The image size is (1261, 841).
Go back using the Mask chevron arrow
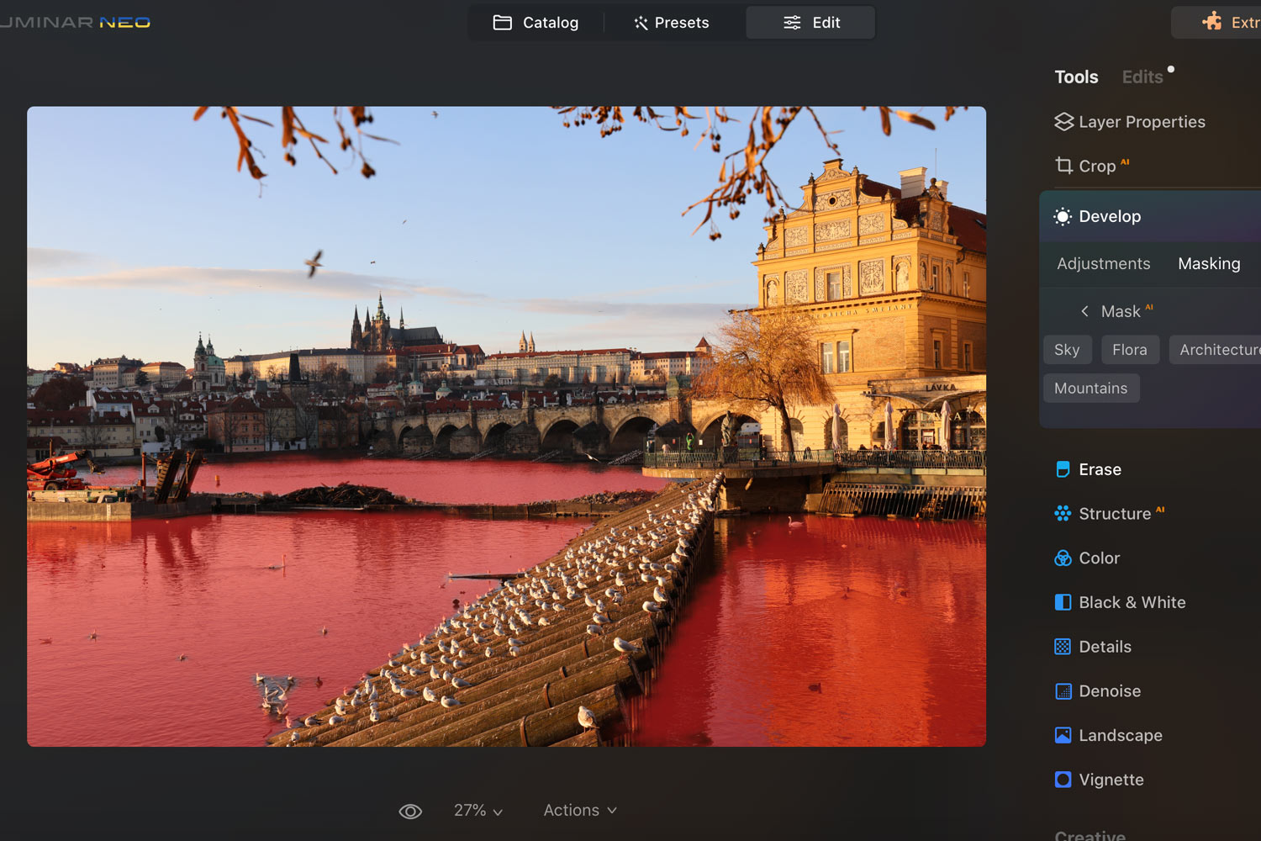pyautogui.click(x=1084, y=311)
